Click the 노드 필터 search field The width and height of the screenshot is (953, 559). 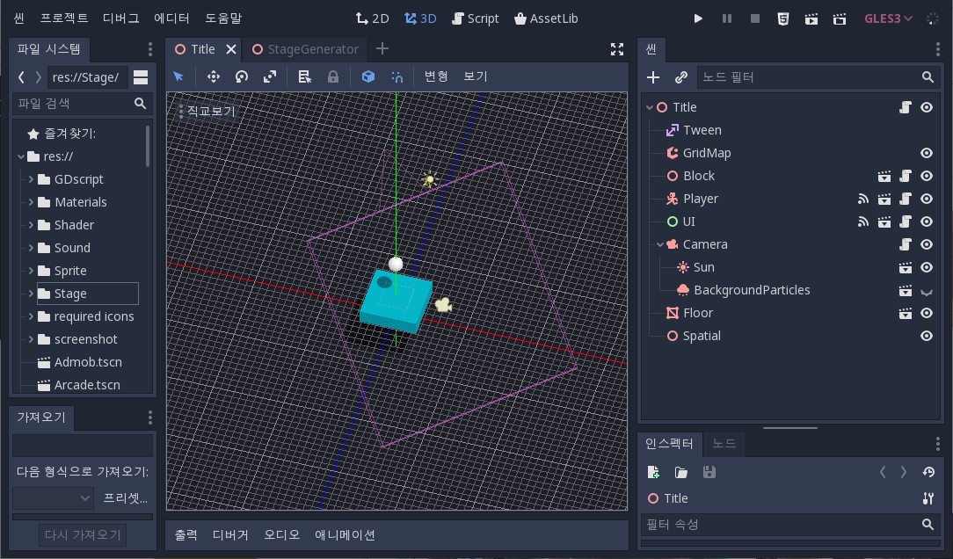tap(818, 77)
